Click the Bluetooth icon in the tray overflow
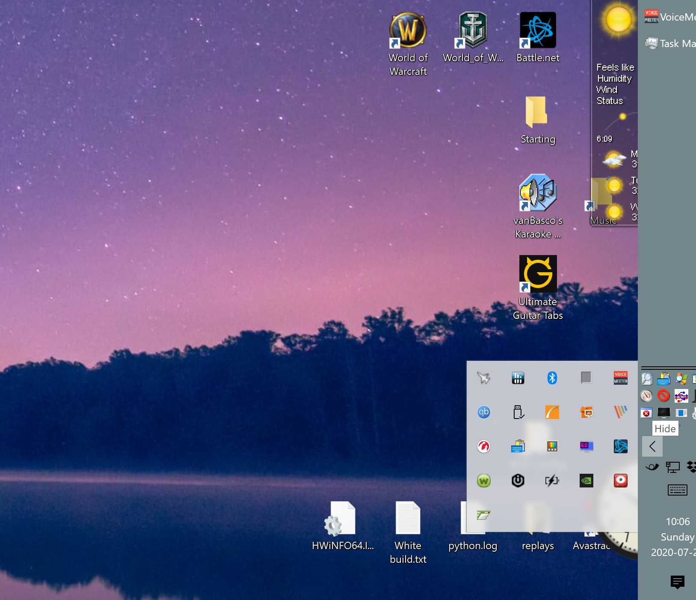The image size is (696, 600). pos(552,378)
